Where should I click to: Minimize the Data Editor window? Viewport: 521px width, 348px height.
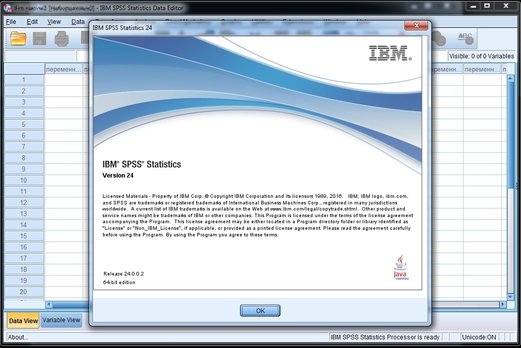point(473,6)
